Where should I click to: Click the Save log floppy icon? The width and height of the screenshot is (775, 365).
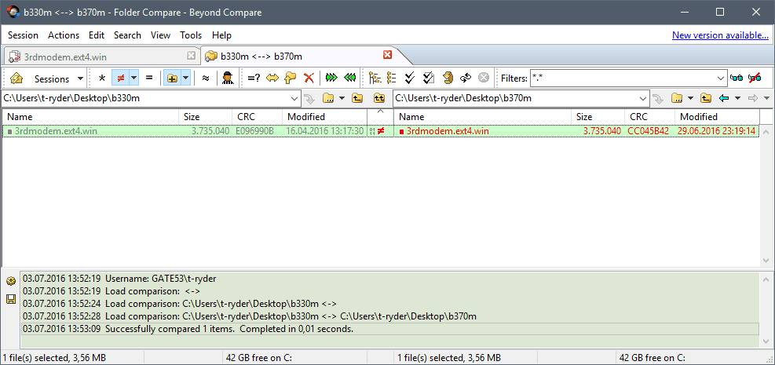pos(10,298)
